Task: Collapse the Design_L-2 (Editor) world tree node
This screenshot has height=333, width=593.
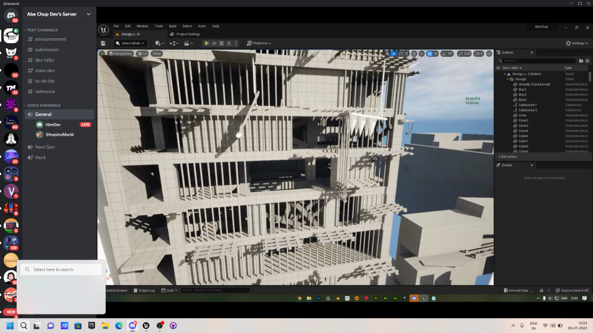Action: [x=505, y=74]
